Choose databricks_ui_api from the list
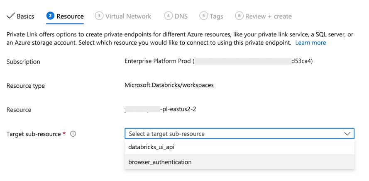This screenshot has height=181, width=369. tap(154, 147)
